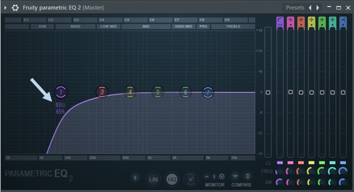Expand the plugin menu arrow in title bar
Image resolution: width=354 pixels, height=192 pixels.
point(5,8)
